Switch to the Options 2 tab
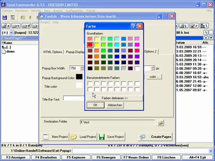215x161 pixels. (x=150, y=51)
